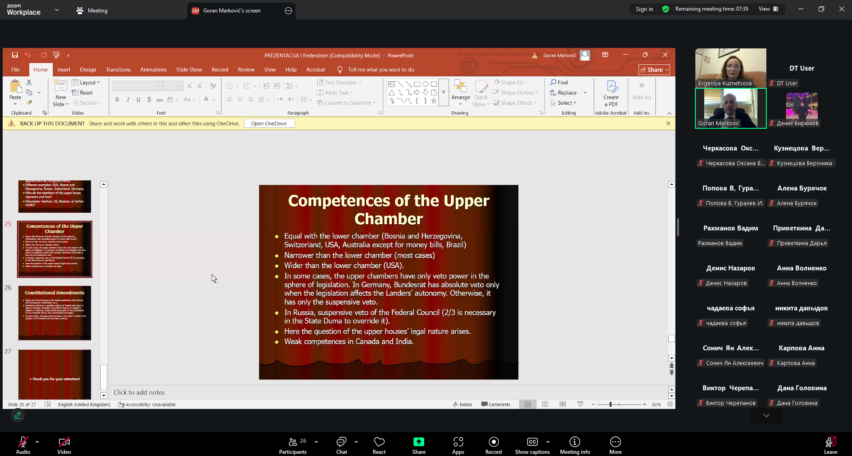Click the side panel resize handle

point(678,227)
